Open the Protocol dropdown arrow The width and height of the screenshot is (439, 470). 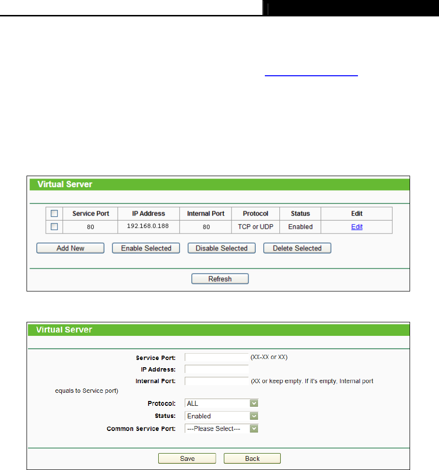point(254,403)
